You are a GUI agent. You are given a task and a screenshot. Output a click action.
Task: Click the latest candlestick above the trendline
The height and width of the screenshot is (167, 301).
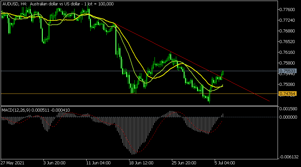223,73
